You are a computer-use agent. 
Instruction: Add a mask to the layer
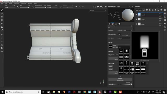click(x=147, y=10)
